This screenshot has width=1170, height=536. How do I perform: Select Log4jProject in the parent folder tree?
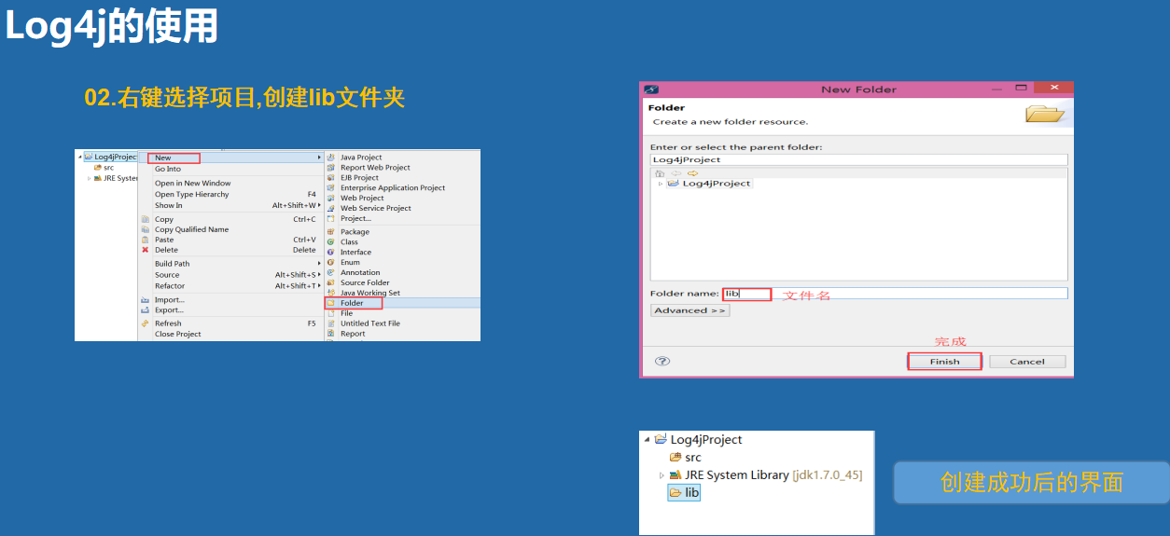[709, 184]
